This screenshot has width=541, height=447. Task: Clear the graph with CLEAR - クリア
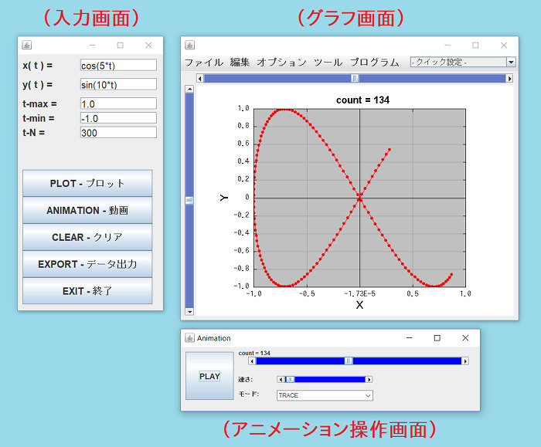pos(87,237)
